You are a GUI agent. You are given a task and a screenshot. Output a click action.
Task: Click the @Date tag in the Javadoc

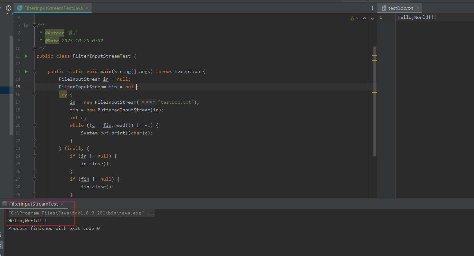point(52,41)
